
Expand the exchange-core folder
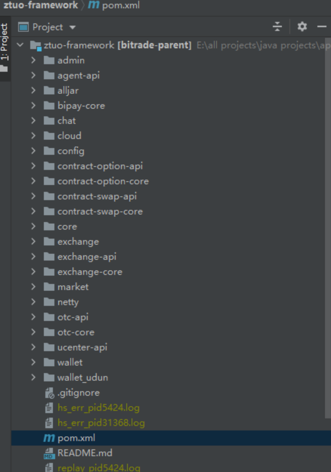(33, 272)
